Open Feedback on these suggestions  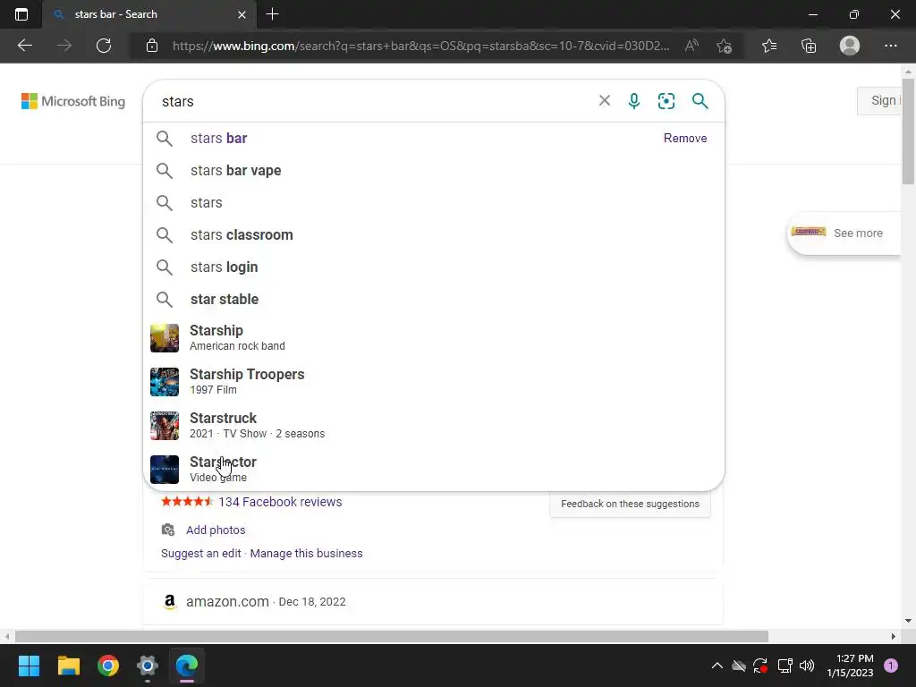630,504
